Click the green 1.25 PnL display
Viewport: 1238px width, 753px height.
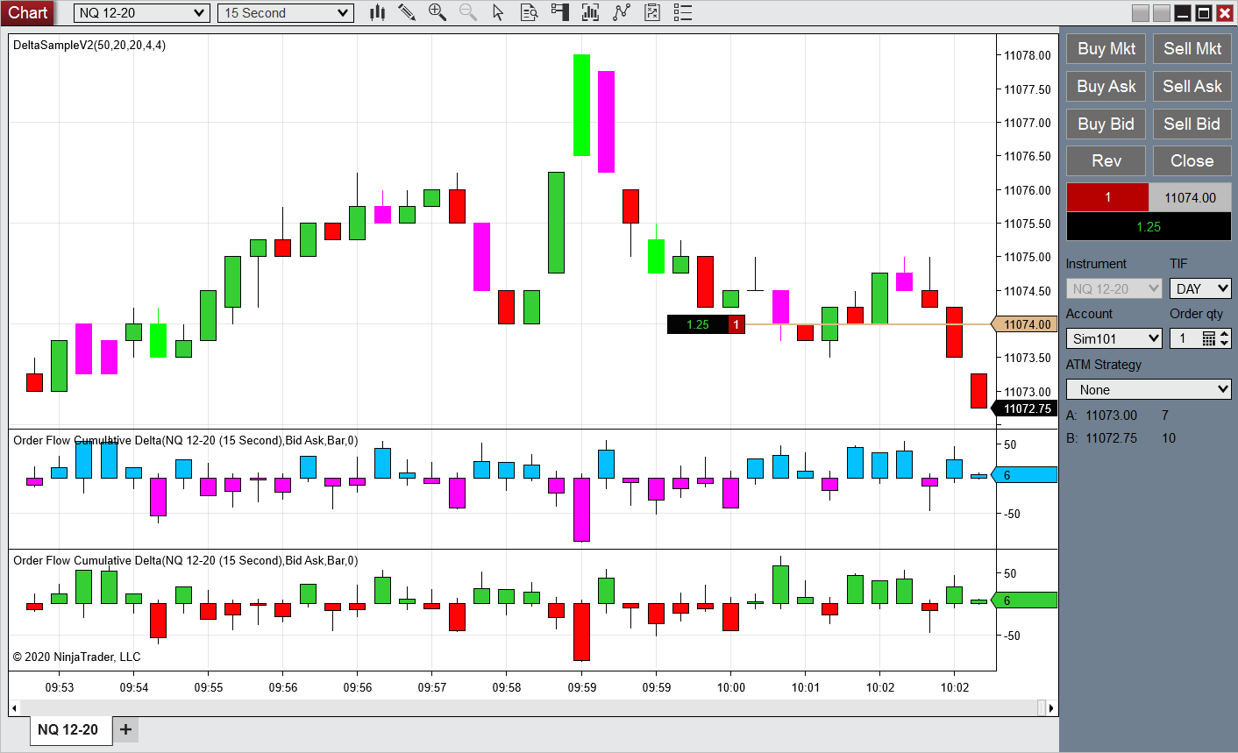click(x=1149, y=226)
